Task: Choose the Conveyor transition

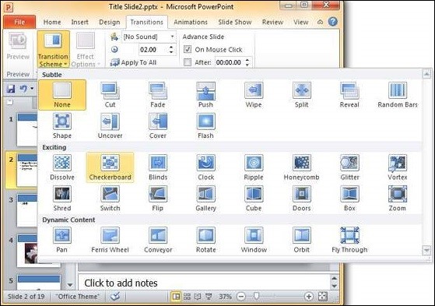Action: click(x=158, y=240)
